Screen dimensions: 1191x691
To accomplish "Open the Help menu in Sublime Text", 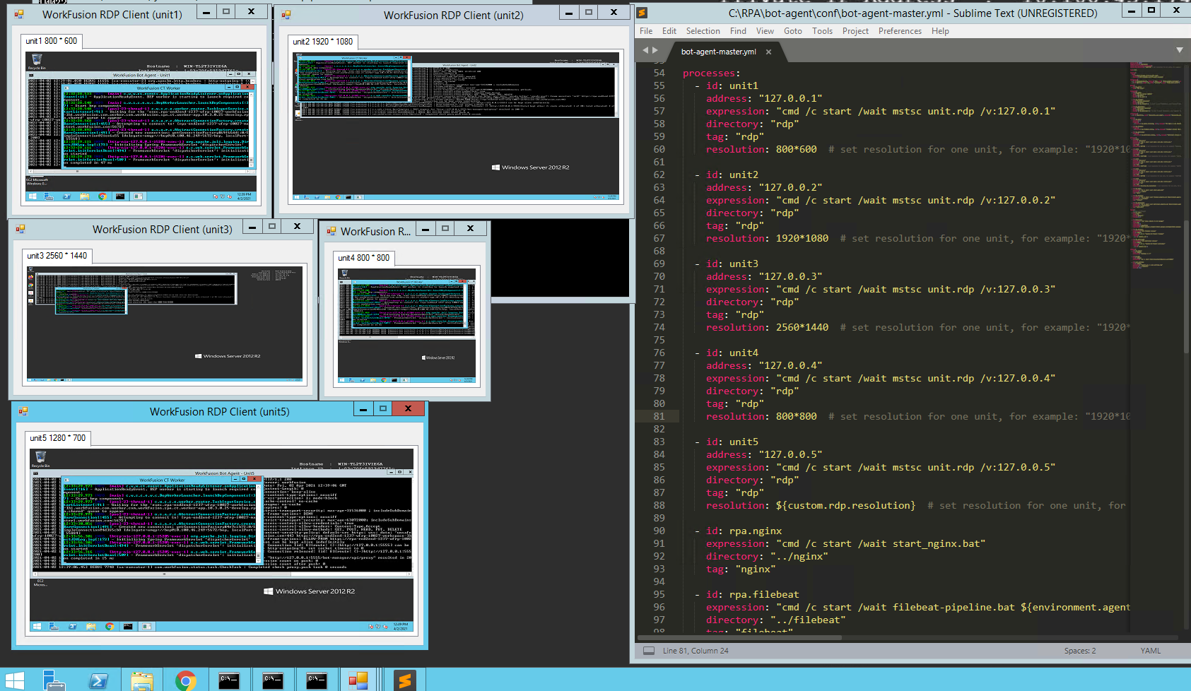I will click(940, 31).
